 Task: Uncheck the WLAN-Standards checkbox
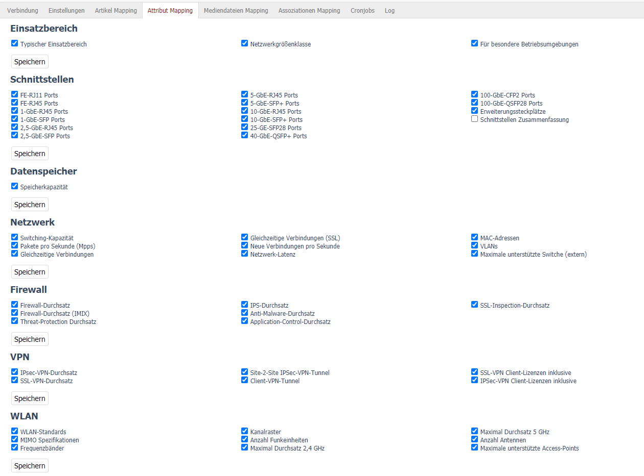14,431
